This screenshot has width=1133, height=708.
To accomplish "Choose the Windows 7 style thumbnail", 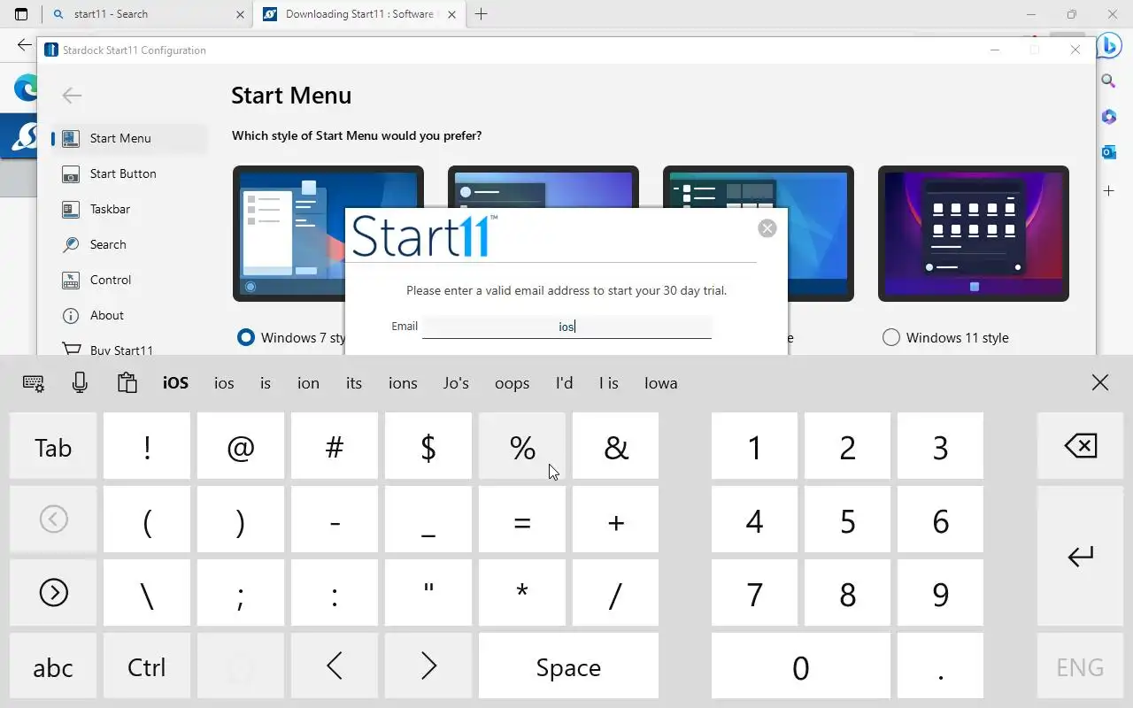I will pos(289,234).
